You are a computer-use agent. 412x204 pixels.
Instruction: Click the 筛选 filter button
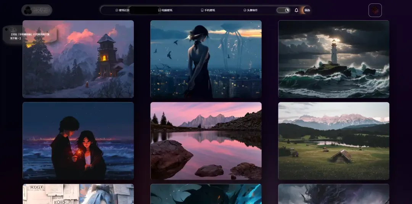coord(307,10)
